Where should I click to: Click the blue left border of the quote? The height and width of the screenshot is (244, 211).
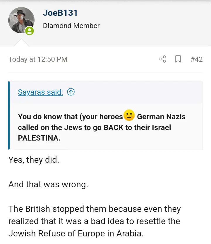(x=9, y=115)
